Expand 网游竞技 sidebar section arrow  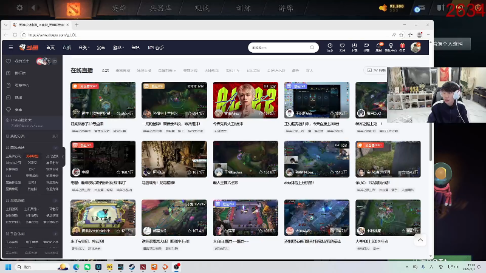pyautogui.click(x=56, y=147)
